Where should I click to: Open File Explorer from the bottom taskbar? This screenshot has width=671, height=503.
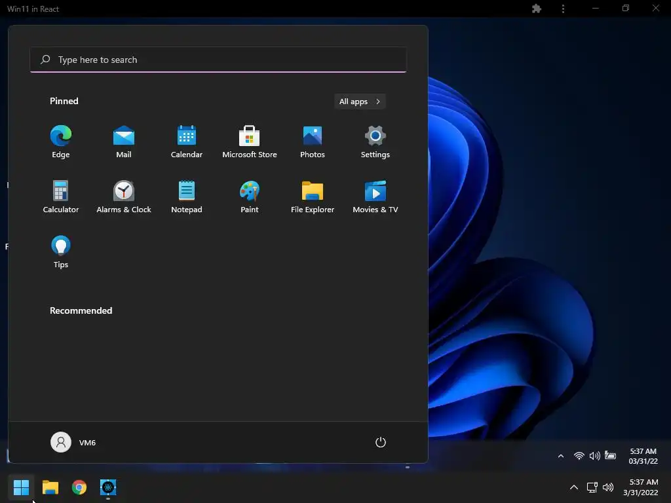point(50,487)
